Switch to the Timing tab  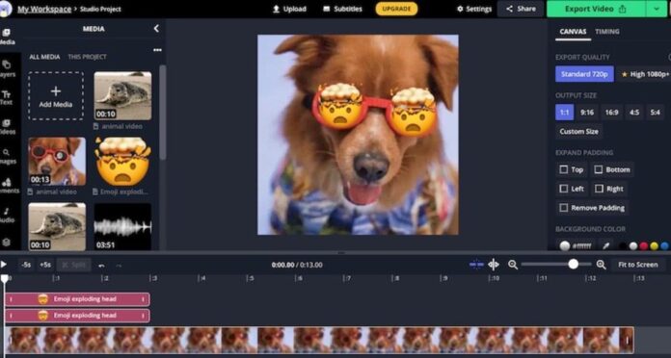606,32
